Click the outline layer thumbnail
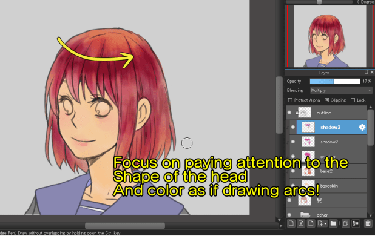375x236 pixels. click(x=305, y=113)
